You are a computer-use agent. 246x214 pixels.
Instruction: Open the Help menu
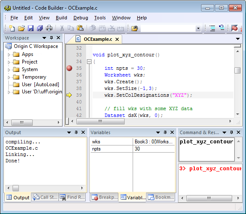click(x=141, y=18)
